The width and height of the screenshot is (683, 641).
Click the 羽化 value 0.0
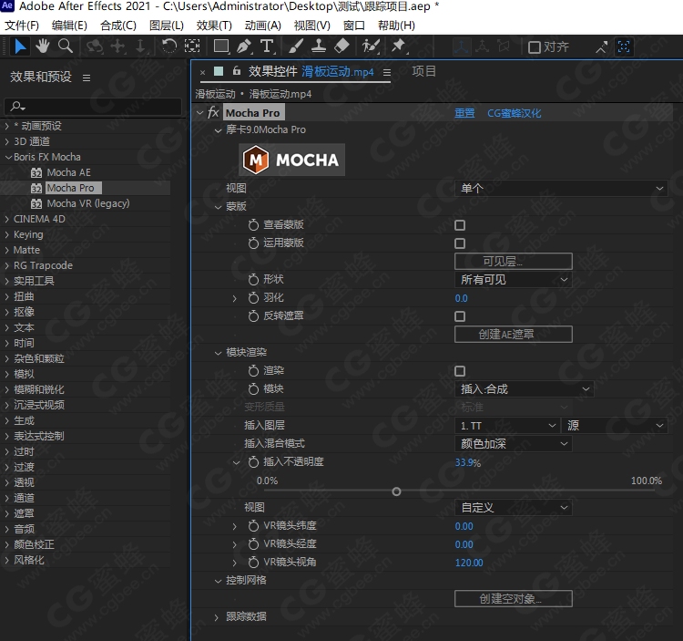[462, 298]
